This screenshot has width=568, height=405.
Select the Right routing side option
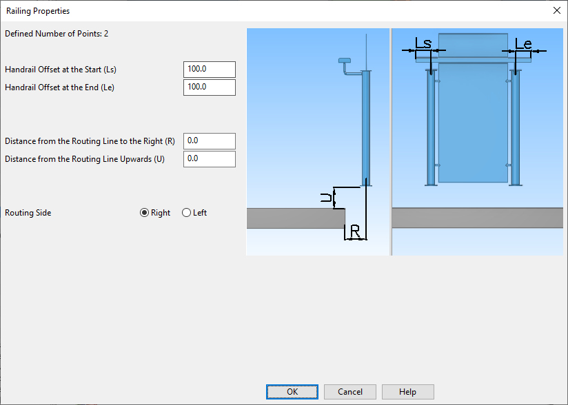(x=155, y=213)
